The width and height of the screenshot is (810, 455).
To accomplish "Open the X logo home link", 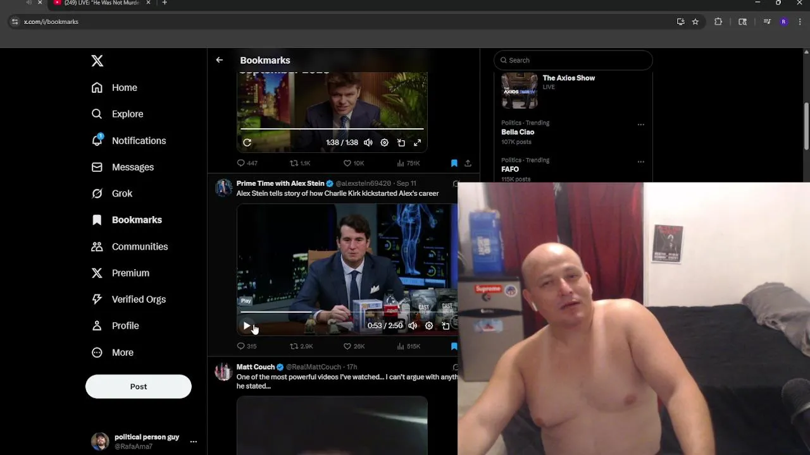I will click(x=97, y=61).
